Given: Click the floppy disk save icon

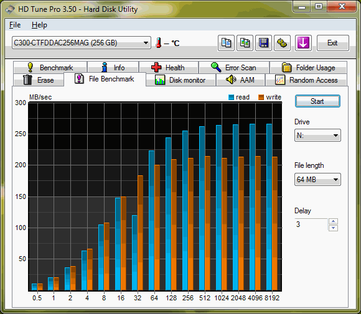Looking at the screenshot, I should (264, 43).
